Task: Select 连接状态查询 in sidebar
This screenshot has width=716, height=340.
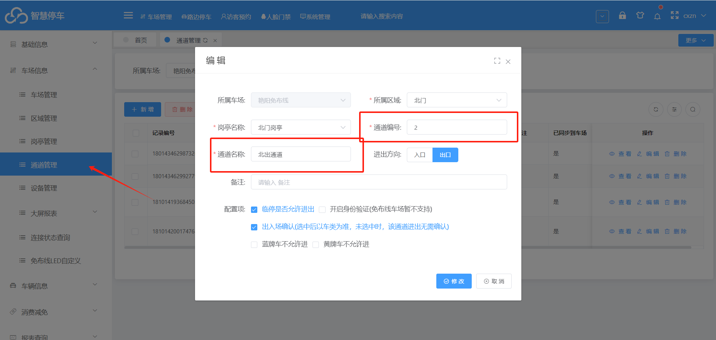Action: click(56, 237)
